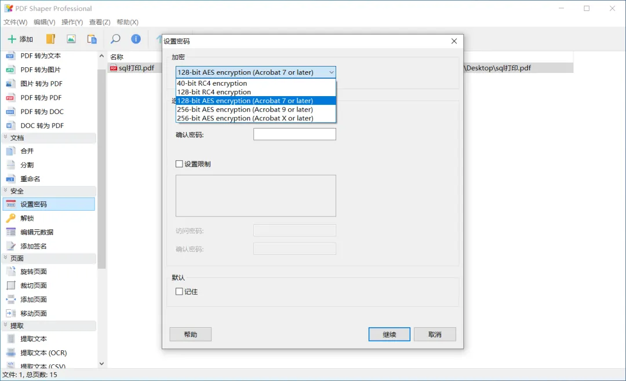The height and width of the screenshot is (381, 626).
Task: Click the magnifier search icon in toolbar
Action: 115,39
